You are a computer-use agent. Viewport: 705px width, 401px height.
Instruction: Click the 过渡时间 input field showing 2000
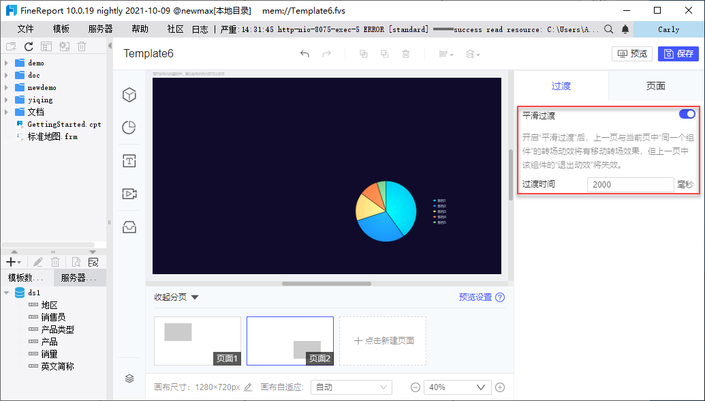click(630, 185)
